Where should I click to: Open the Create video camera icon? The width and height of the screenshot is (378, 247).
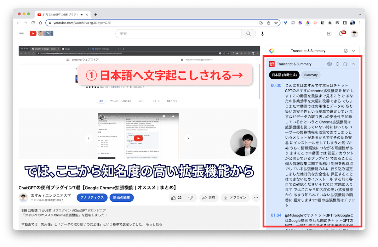[329, 34]
